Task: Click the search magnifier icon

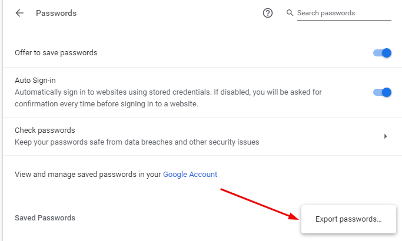Action: (x=289, y=13)
